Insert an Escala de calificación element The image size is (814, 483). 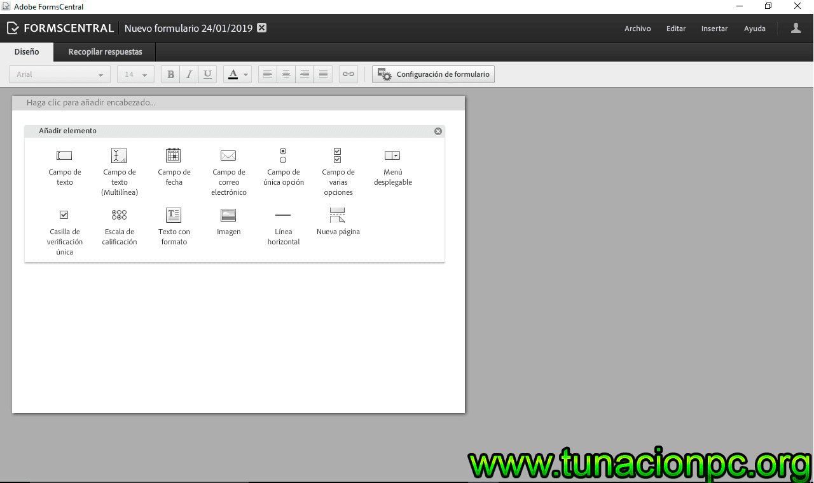[119, 227]
